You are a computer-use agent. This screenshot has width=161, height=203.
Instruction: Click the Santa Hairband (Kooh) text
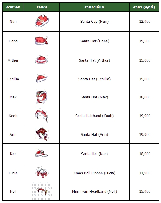[94, 116]
